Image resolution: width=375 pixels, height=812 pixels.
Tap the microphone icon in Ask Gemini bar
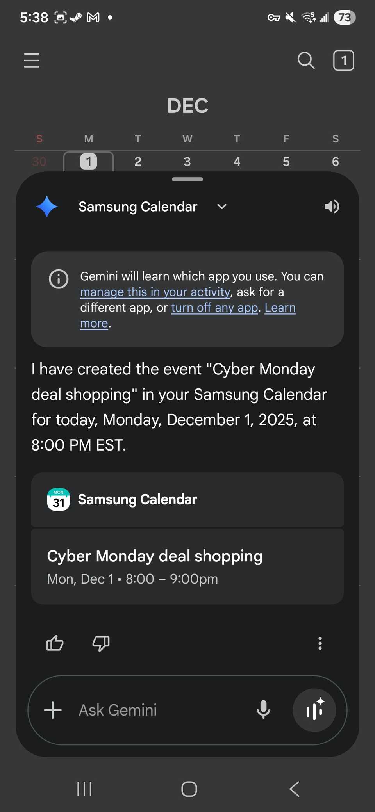(x=264, y=710)
